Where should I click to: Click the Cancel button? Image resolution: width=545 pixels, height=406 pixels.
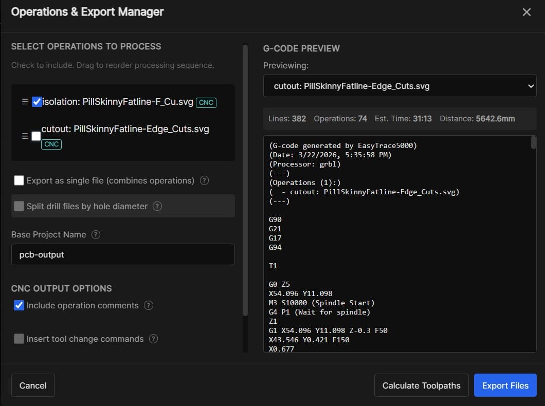point(33,385)
